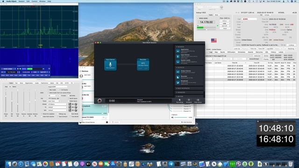Collapse the Outputs section in library
The image size is (299, 168).
180,68
